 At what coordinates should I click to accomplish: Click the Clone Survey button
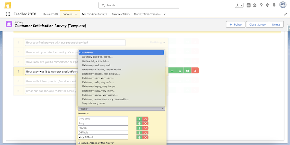click(258, 24)
